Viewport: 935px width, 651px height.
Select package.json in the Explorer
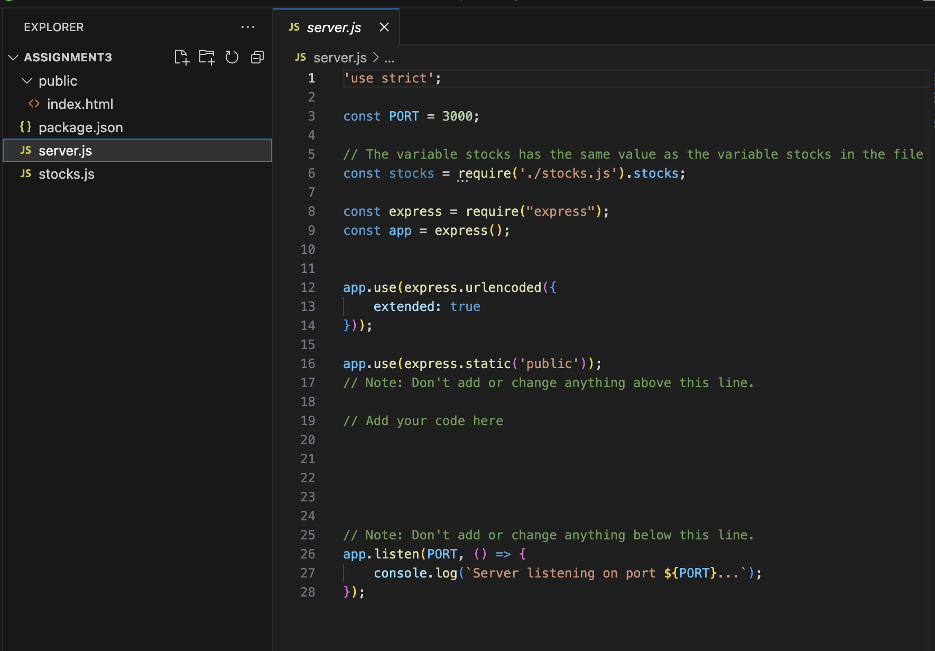point(80,127)
